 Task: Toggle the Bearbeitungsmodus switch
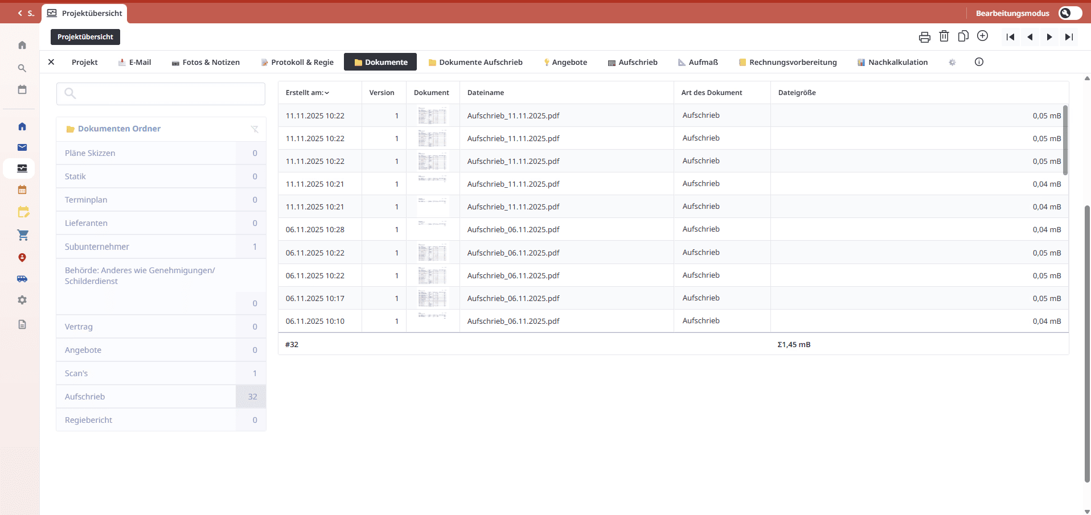tap(1069, 13)
